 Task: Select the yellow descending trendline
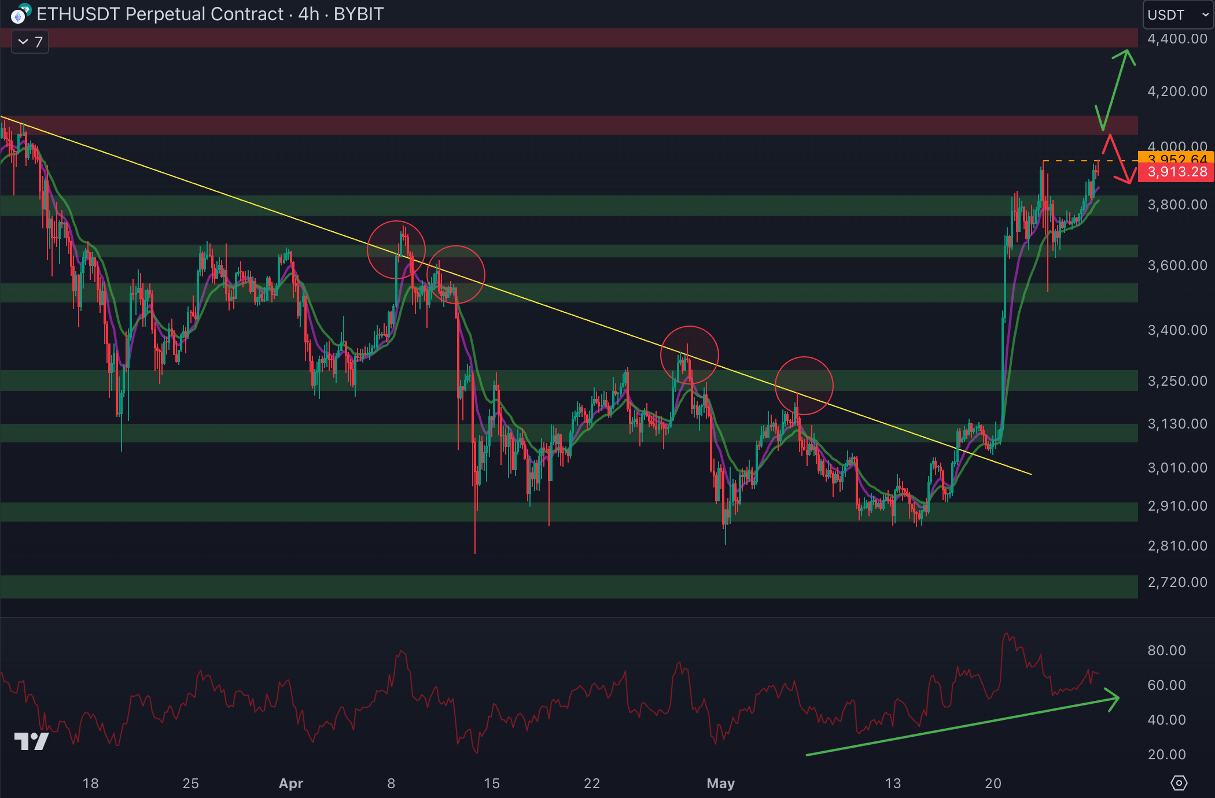(231, 197)
